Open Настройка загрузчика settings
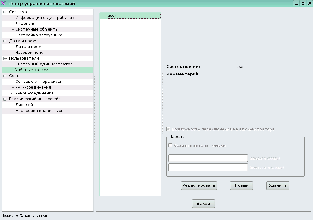Image resolution: width=313 pixels, height=220 pixels. point(40,35)
